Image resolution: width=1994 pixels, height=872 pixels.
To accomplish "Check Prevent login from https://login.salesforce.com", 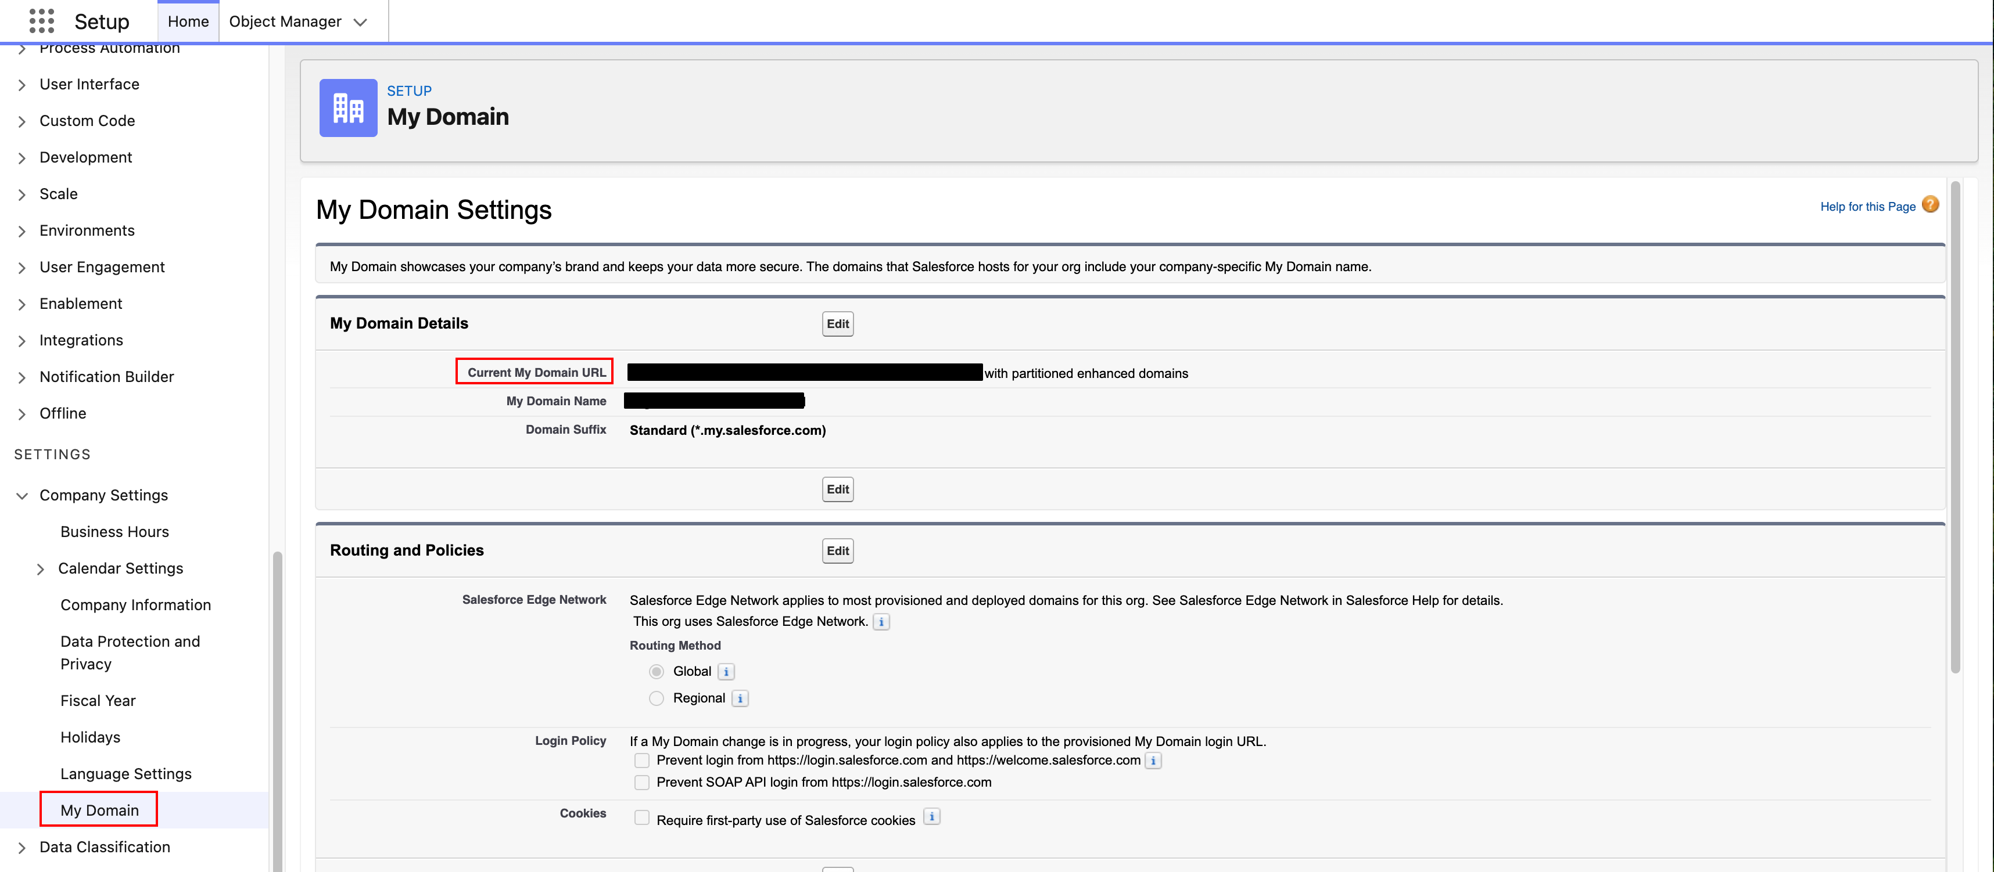I will [x=641, y=761].
